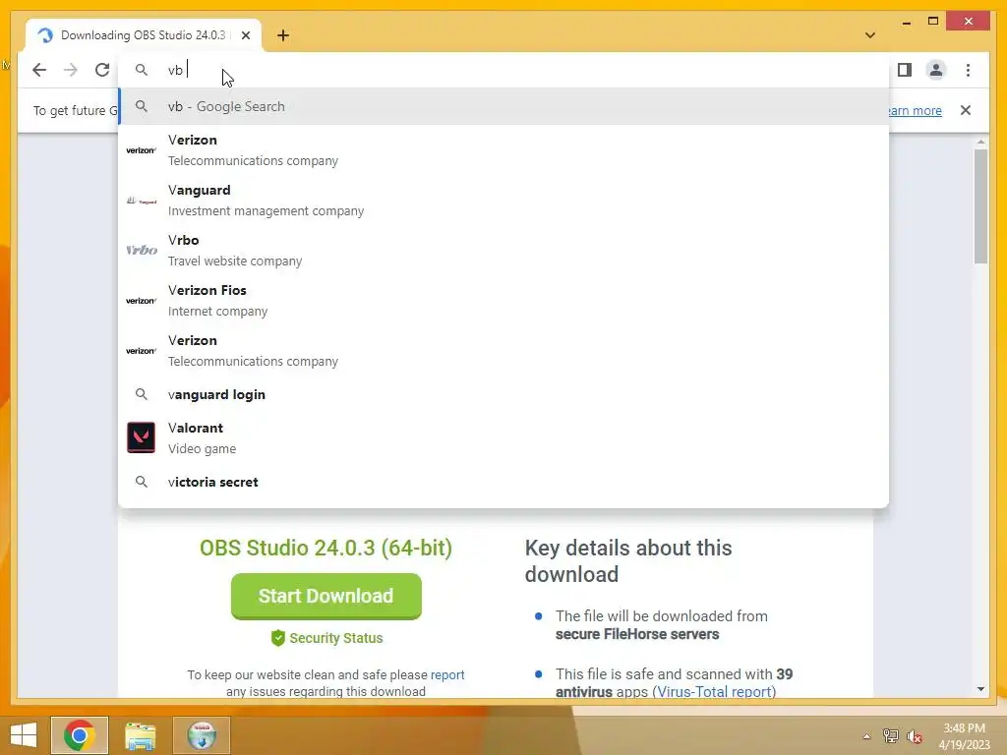Viewport: 1007px width, 755px height.
Task: Click the 'secure FileHorse servers' text
Action: click(637, 634)
